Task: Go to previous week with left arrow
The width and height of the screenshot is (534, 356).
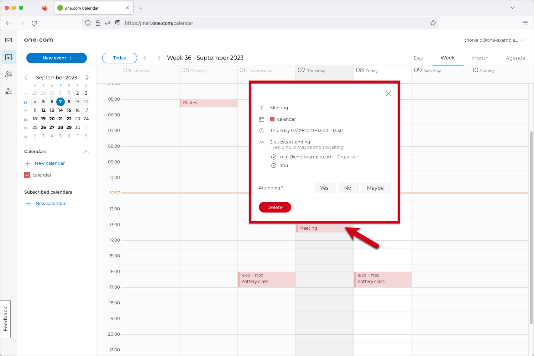Action: [x=145, y=58]
